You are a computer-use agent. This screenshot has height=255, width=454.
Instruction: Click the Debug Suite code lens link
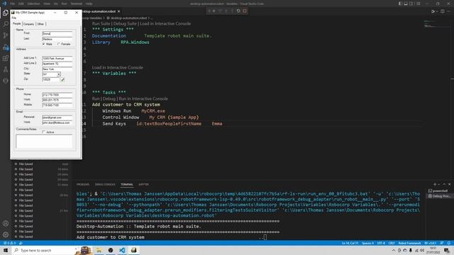[125, 23]
